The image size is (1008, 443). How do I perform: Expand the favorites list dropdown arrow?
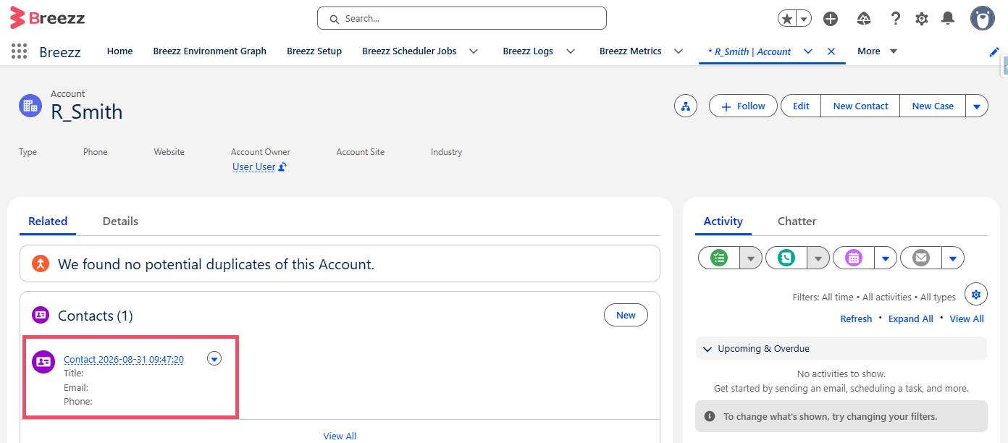(x=804, y=19)
